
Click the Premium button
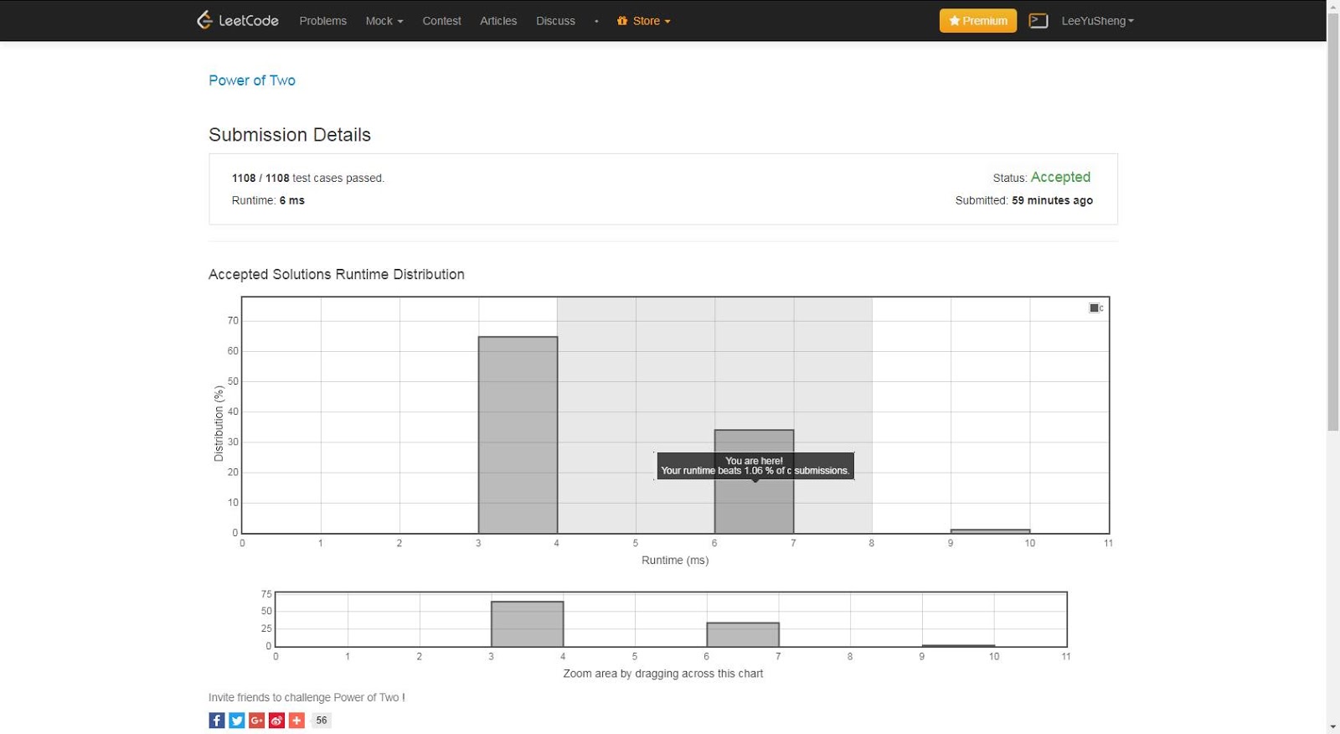977,21
